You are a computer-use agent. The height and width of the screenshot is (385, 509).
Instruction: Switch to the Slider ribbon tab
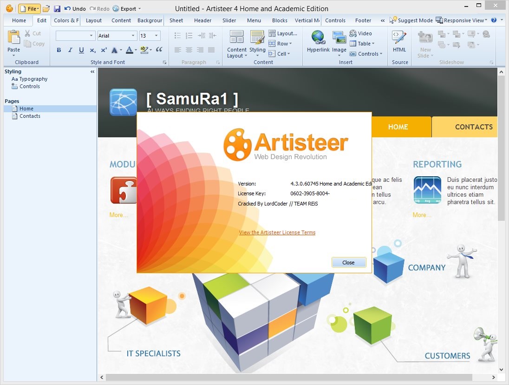229,20
